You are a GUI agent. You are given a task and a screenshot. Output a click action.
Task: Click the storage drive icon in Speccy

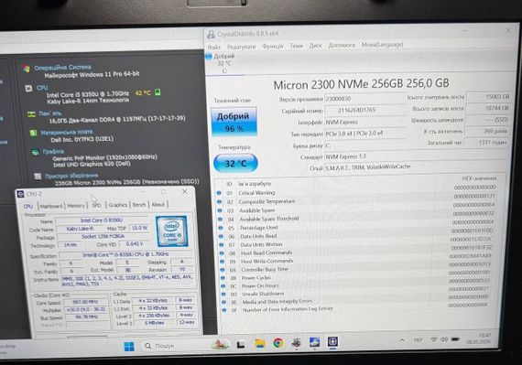[x=38, y=176]
